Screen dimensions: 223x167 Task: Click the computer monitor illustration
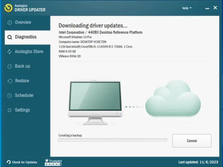pos(95,102)
